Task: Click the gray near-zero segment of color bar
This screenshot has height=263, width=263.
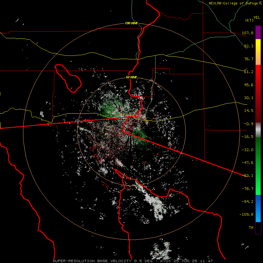Action: [x=258, y=130]
